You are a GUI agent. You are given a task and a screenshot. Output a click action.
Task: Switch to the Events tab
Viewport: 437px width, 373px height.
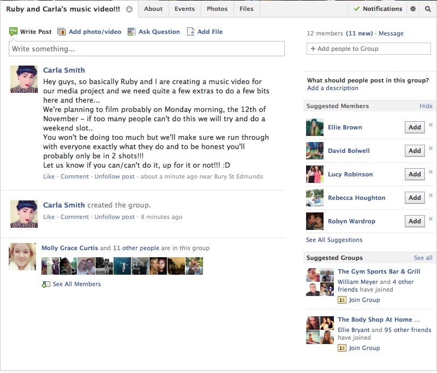tap(184, 9)
